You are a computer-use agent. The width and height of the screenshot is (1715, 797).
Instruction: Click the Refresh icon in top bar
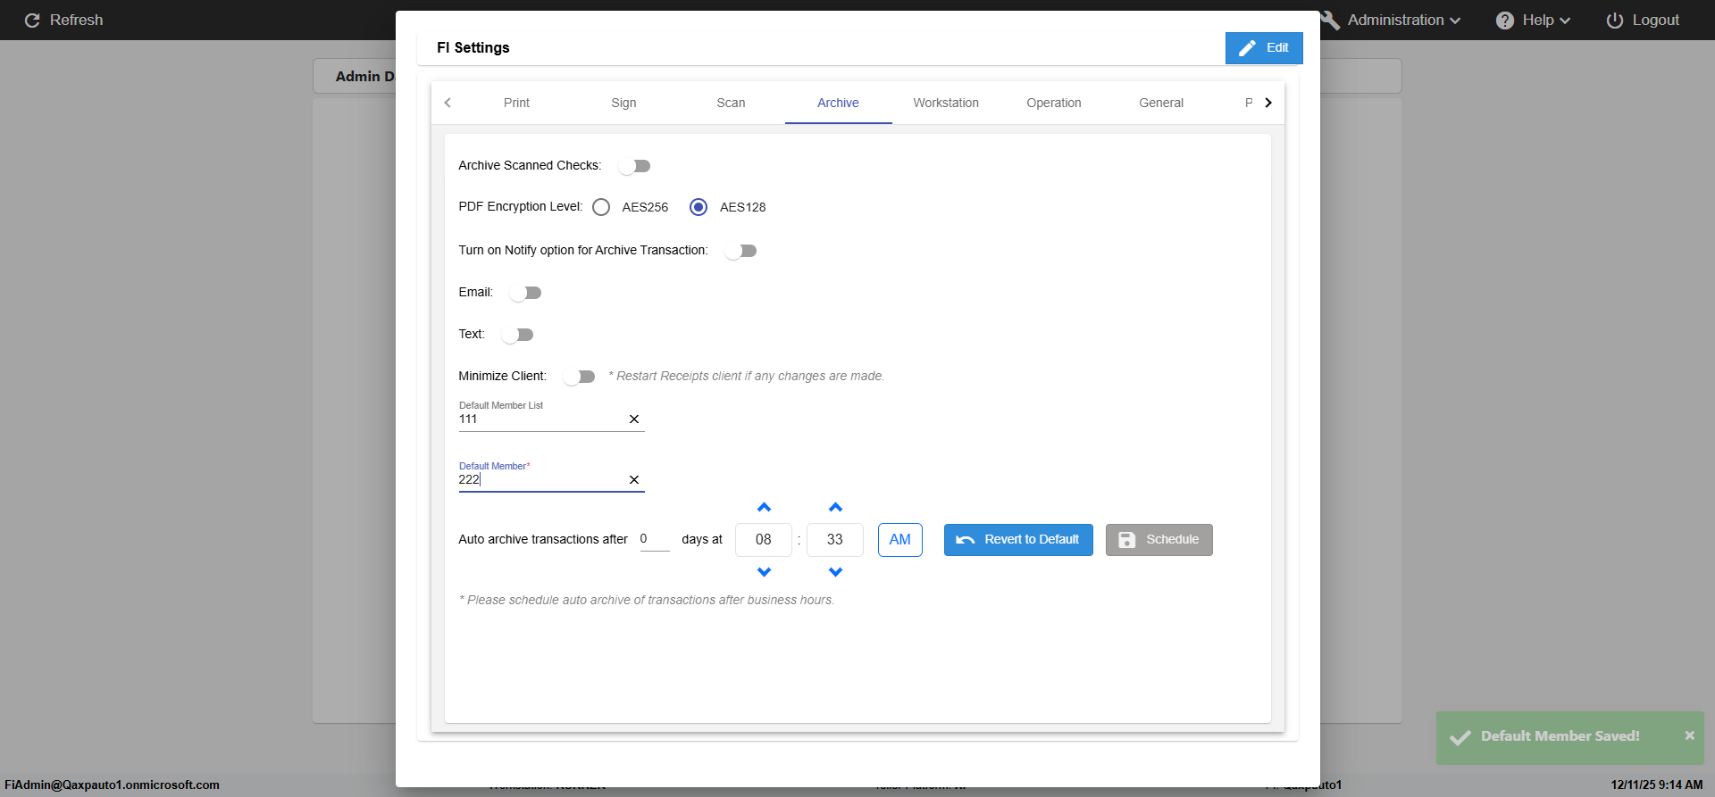(x=32, y=21)
